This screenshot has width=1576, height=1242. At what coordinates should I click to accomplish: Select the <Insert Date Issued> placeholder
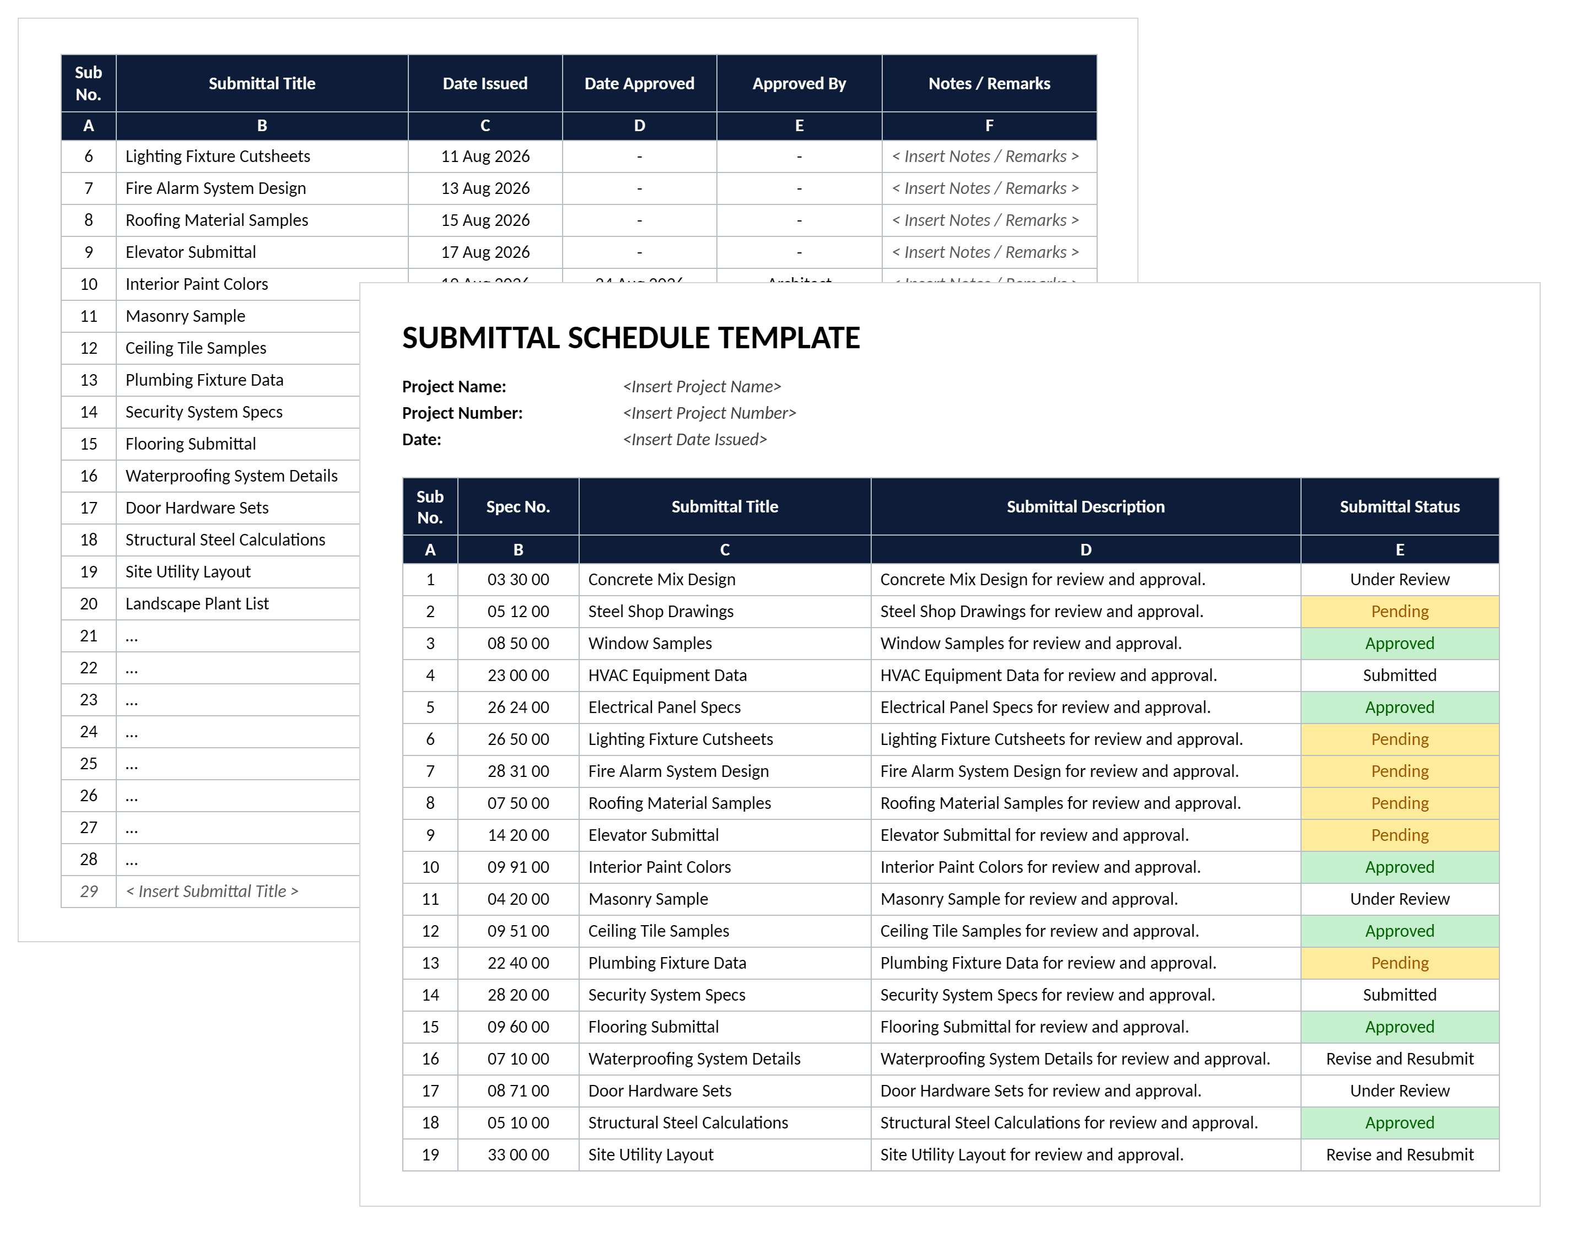click(x=694, y=439)
